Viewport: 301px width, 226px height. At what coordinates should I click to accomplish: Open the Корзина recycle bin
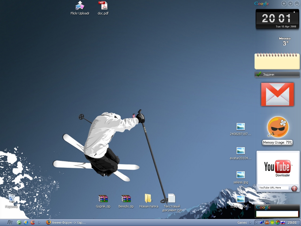(x=11, y=199)
